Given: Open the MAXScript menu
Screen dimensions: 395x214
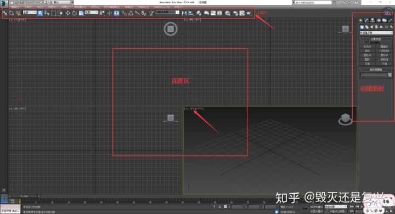Looking at the screenshot, I should click(161, 7).
